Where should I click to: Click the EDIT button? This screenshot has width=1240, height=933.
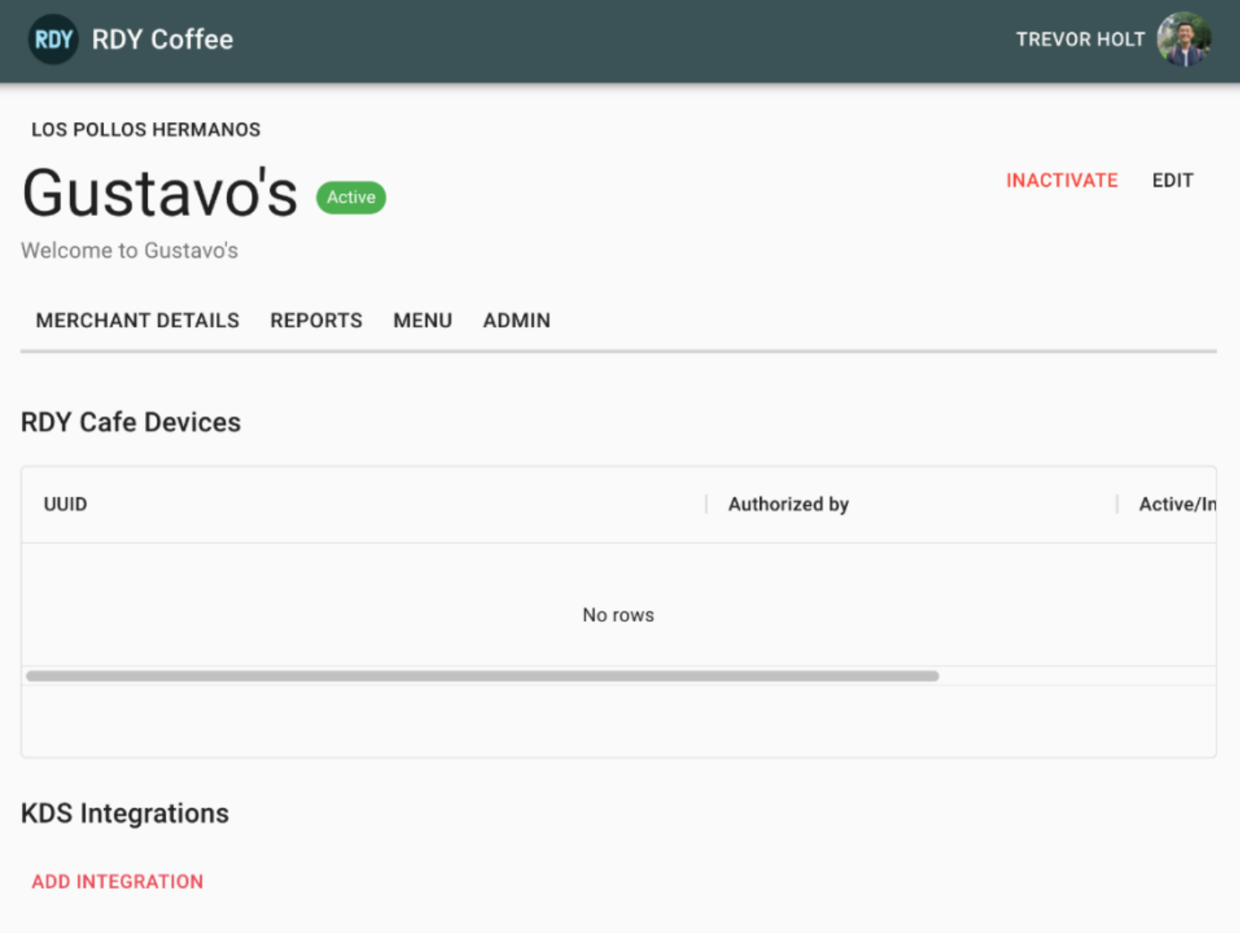[1172, 180]
